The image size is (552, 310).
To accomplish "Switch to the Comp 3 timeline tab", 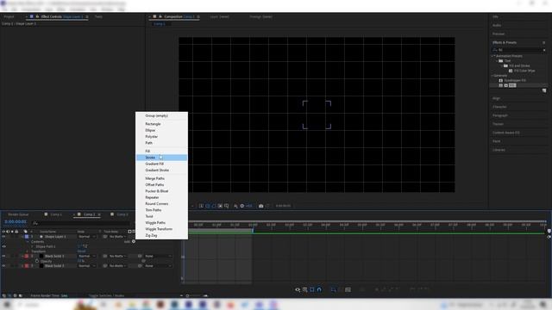I will (x=122, y=214).
